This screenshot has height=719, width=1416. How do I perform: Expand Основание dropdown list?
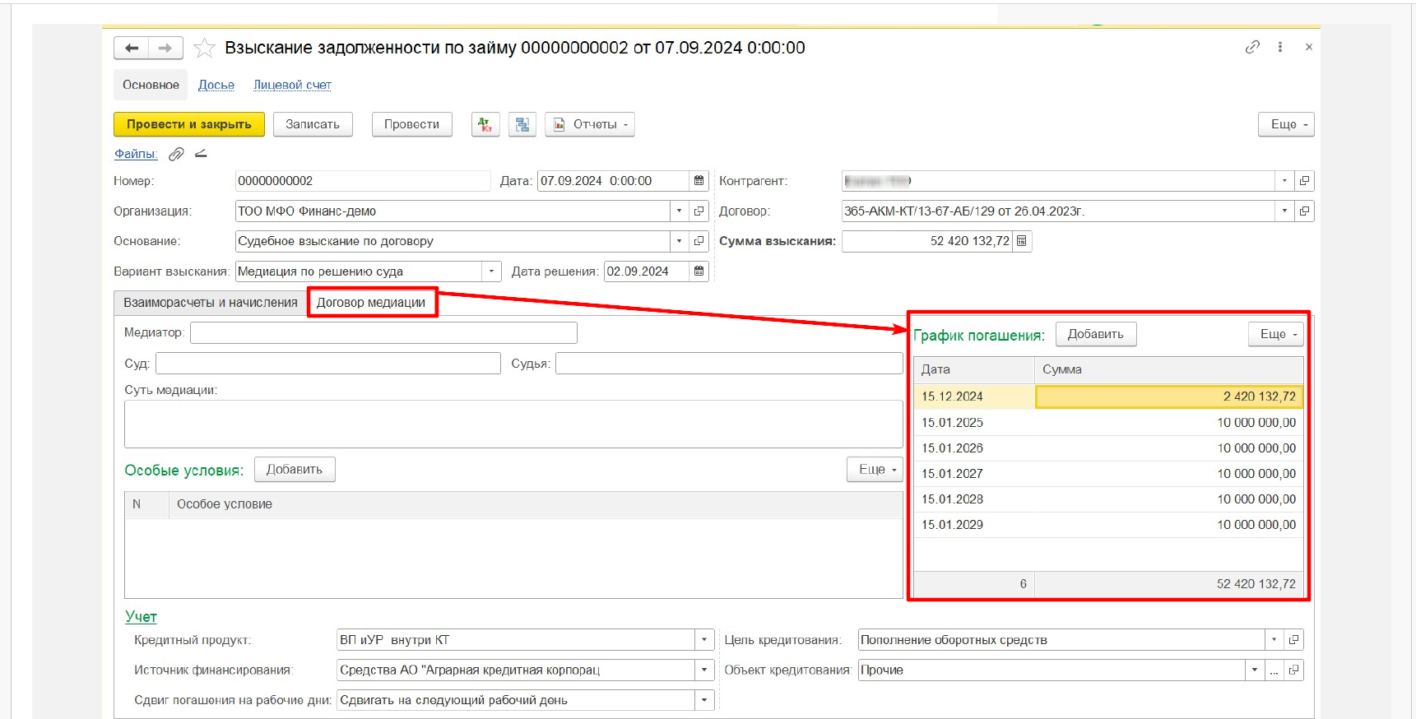679,241
